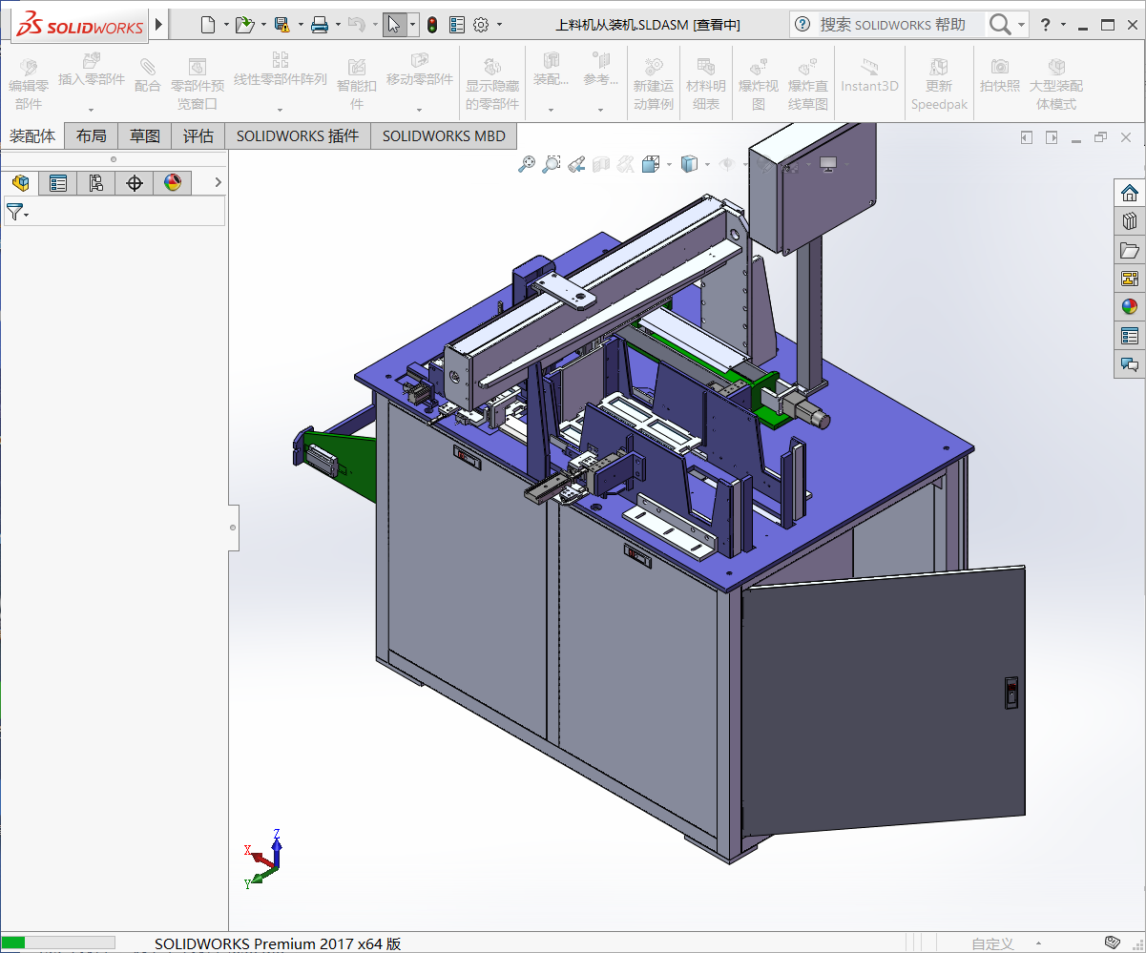Expand more manager tabs with chevron
The width and height of the screenshot is (1146, 953).
pyautogui.click(x=218, y=182)
